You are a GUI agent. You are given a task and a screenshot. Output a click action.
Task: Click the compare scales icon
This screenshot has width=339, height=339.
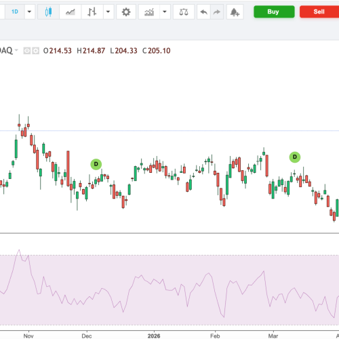(x=184, y=12)
